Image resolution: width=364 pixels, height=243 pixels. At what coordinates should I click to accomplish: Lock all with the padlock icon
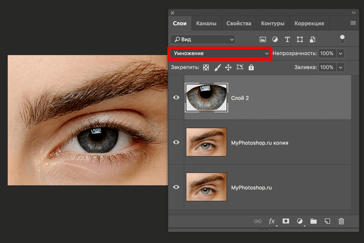251,67
